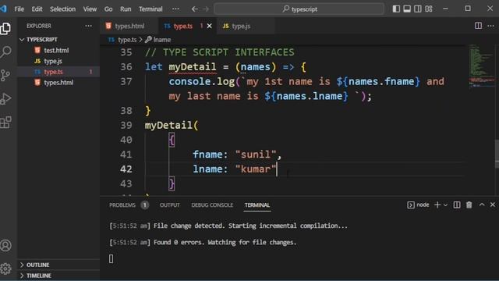Select the Terminal panel tab
The height and width of the screenshot is (281, 499).
257,205
